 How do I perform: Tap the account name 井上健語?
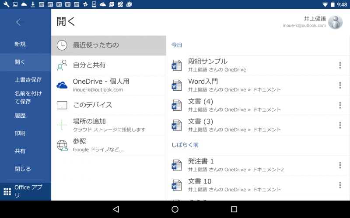tap(315, 19)
